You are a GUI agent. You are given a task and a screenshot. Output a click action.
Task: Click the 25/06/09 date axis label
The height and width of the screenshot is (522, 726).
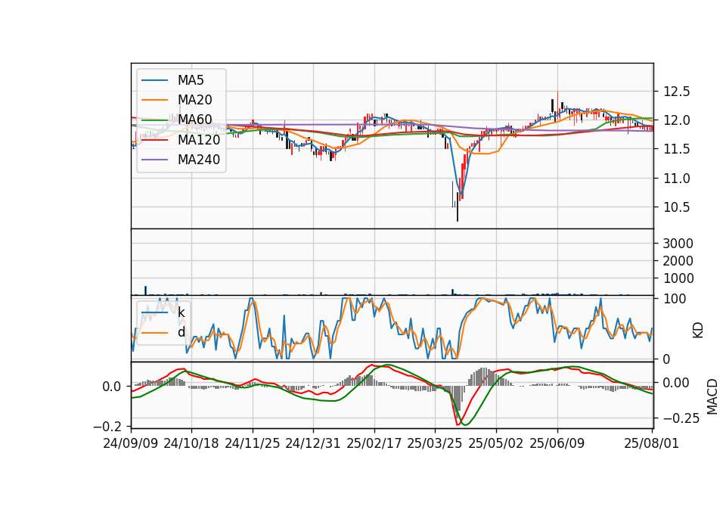pos(557,443)
